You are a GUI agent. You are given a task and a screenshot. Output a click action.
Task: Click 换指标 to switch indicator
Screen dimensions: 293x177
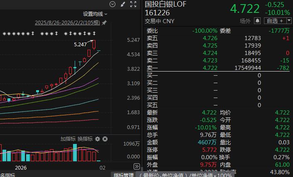tap(85, 139)
